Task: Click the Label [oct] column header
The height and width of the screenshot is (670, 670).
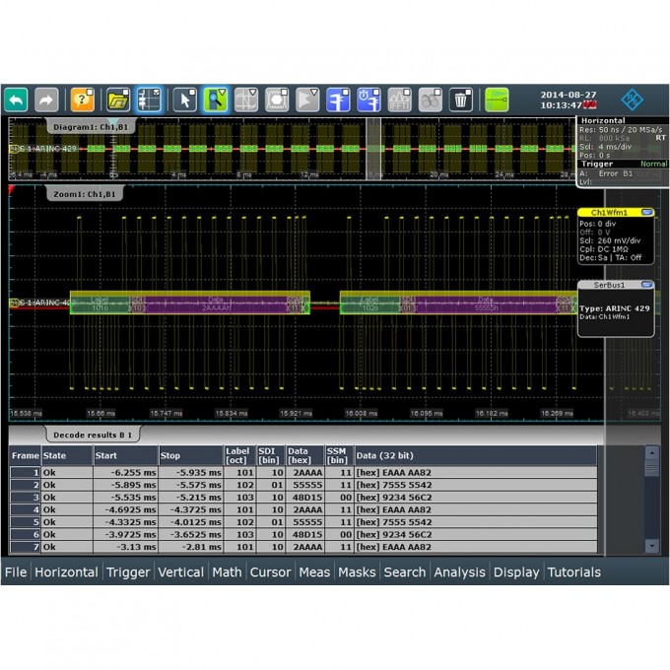Action: [239, 455]
